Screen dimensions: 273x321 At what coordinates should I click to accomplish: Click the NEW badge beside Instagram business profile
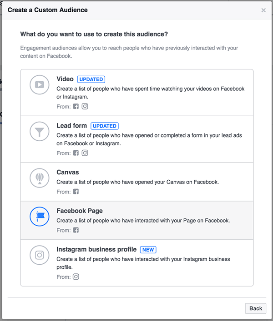pyautogui.click(x=148, y=250)
